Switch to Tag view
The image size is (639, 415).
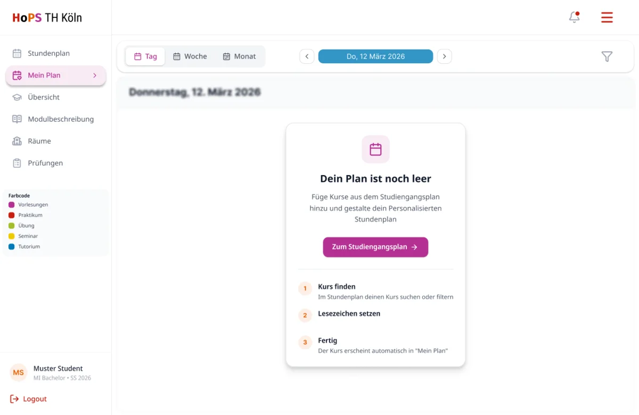[x=145, y=56]
